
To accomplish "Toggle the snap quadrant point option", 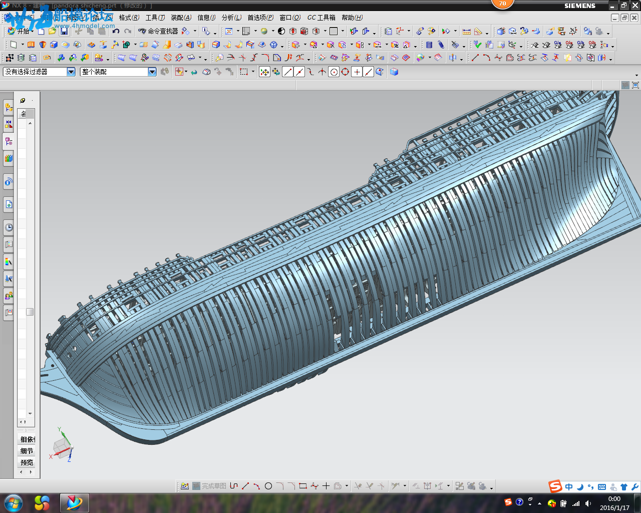I will (x=345, y=72).
